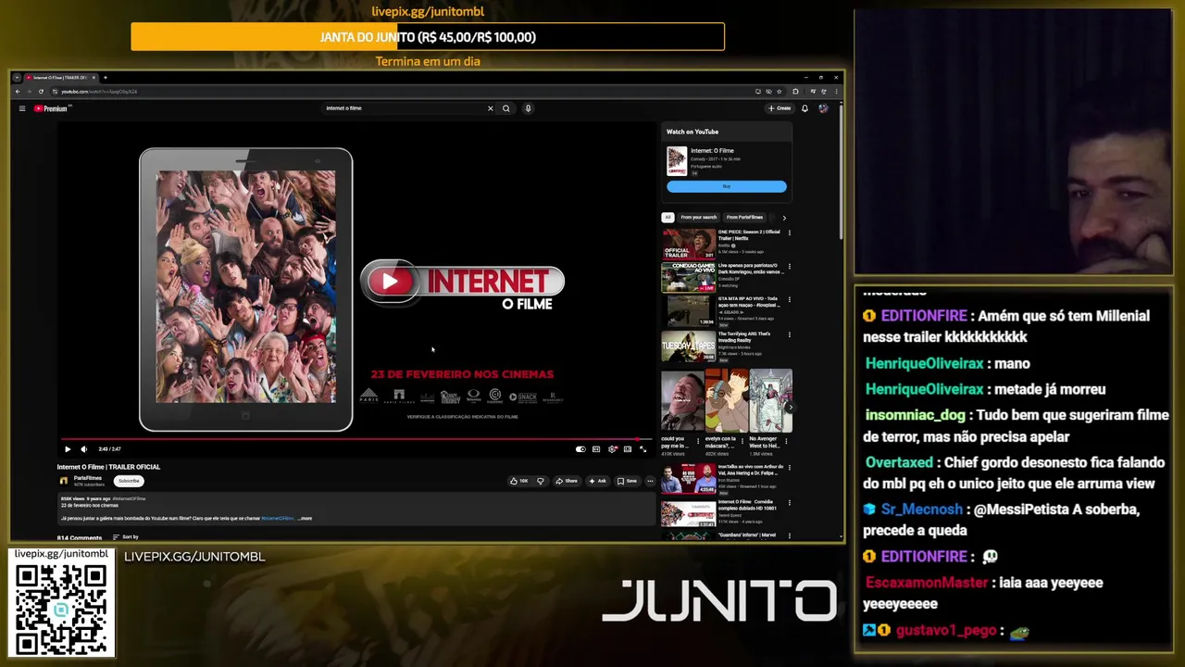Go to the YouTube Premium home logo
This screenshot has width=1185, height=667.
51,108
